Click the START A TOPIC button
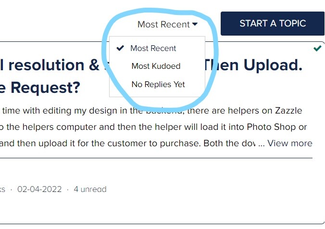The width and height of the screenshot is (325, 229). tap(273, 24)
